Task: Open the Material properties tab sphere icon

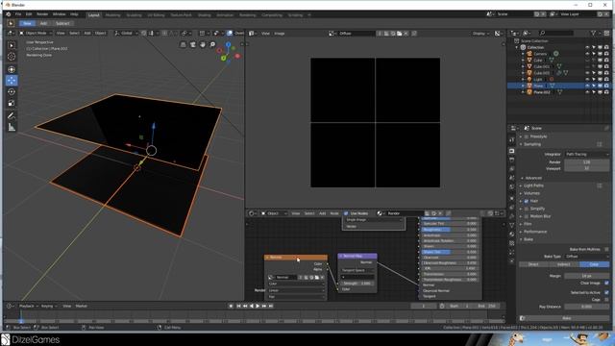Action: (512, 235)
